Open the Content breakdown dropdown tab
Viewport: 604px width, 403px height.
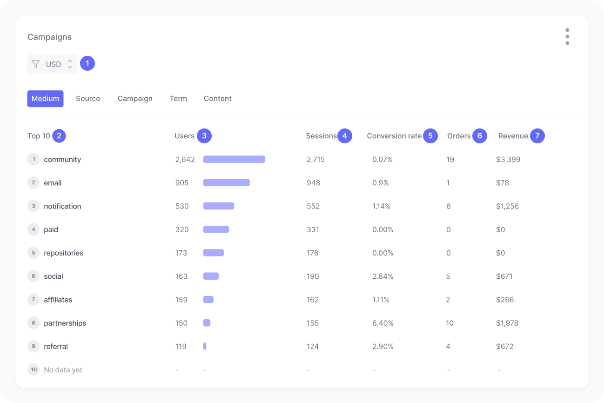217,98
